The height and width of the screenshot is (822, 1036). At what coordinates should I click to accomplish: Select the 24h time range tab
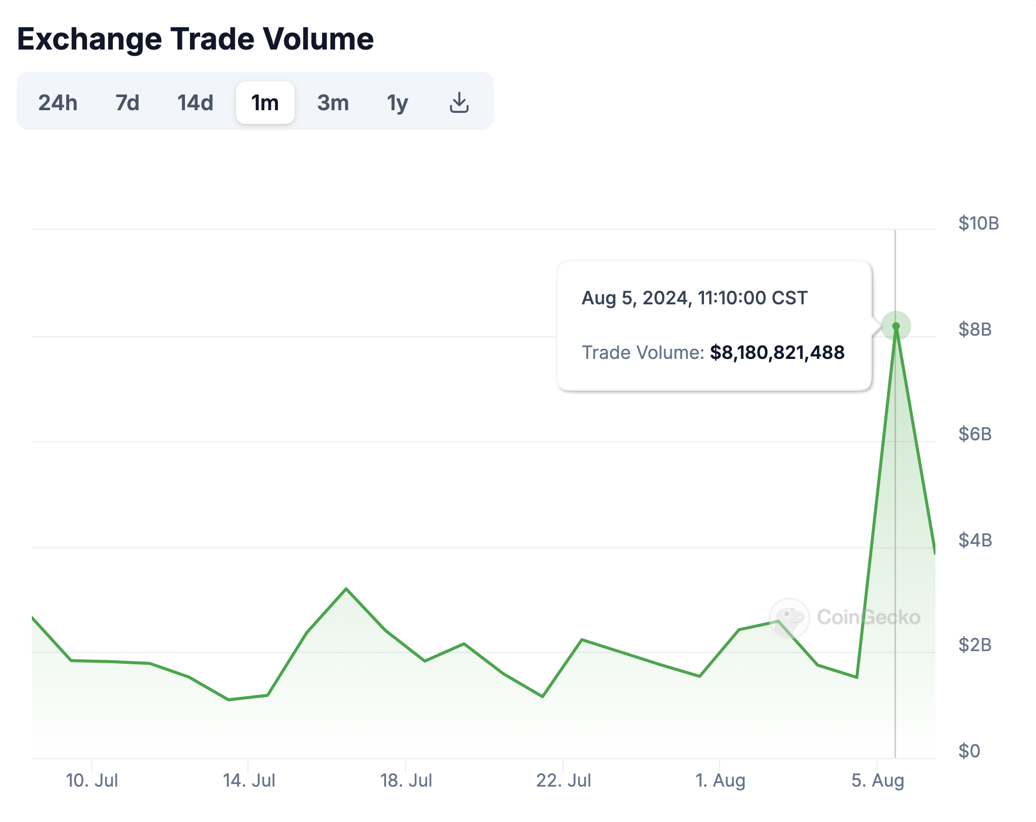click(x=58, y=103)
